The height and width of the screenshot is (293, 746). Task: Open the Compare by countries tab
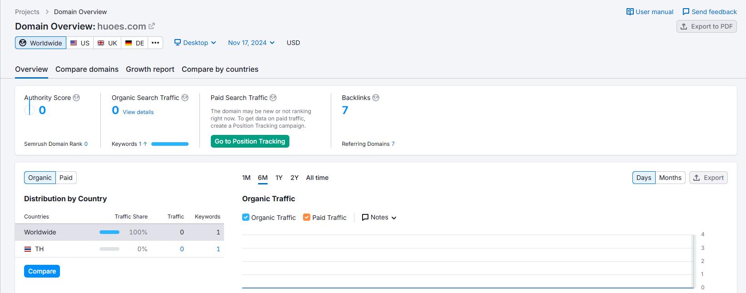(220, 69)
